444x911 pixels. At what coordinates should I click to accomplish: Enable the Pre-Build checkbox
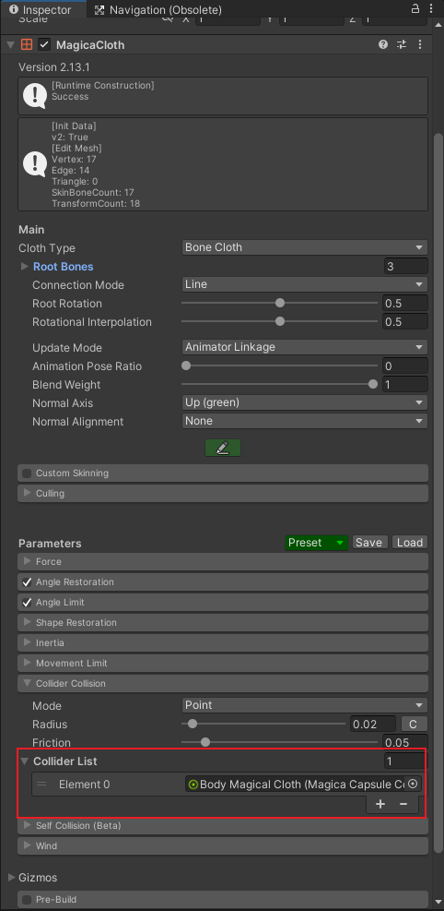pos(27,900)
